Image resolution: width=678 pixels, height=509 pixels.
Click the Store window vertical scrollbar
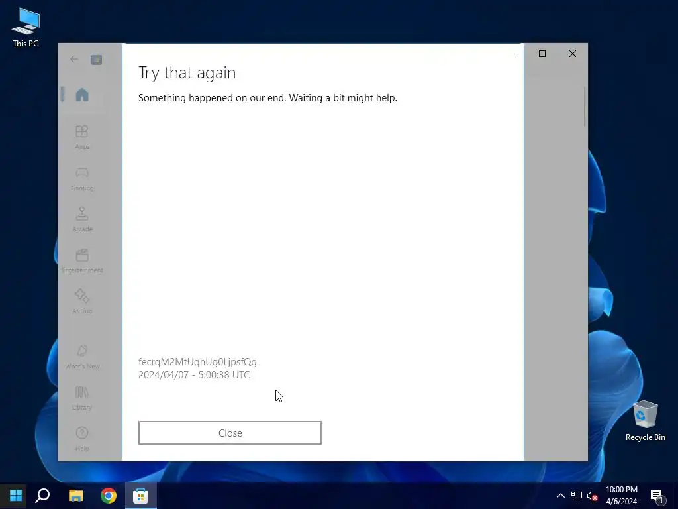[x=584, y=107]
